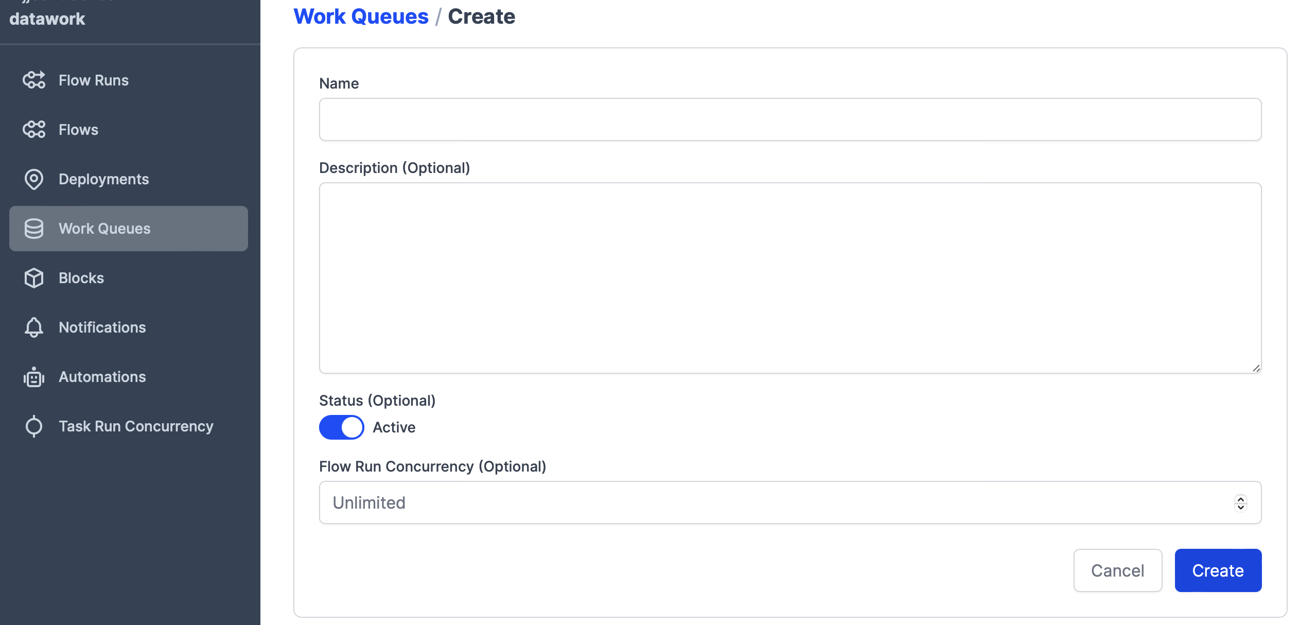Click the Automations robot icon
The height and width of the screenshot is (625, 1300).
(x=34, y=377)
